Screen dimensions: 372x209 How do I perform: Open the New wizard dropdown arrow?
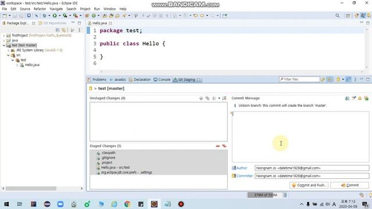tap(9, 16)
